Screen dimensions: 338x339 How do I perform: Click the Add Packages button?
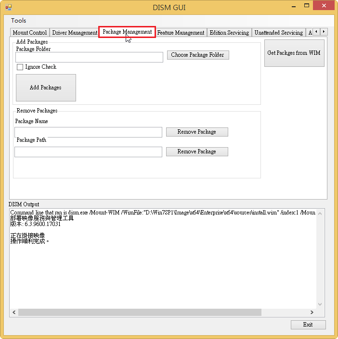46,88
